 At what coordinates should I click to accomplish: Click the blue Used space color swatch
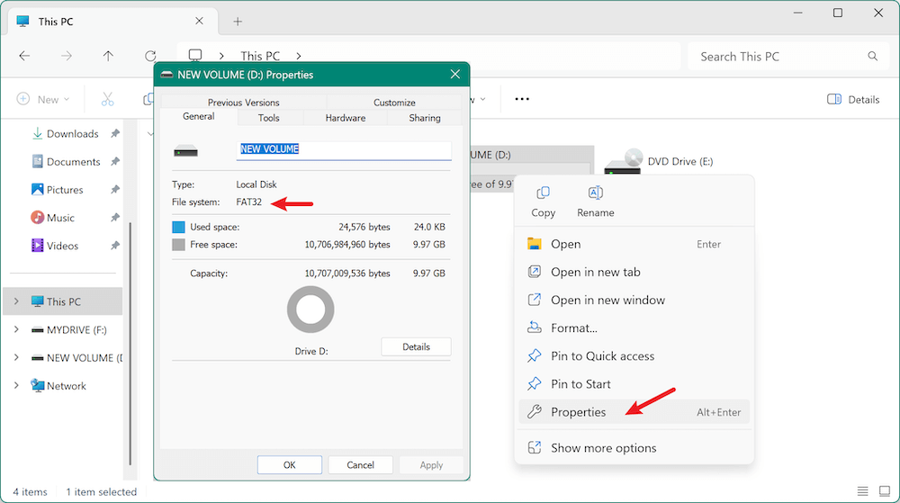click(x=178, y=228)
